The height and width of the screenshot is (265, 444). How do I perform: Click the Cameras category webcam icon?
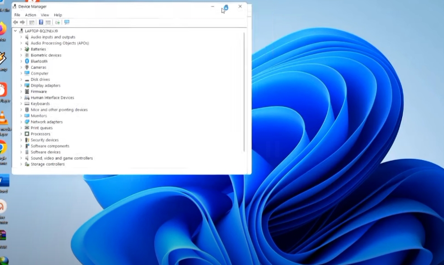[x=27, y=68]
